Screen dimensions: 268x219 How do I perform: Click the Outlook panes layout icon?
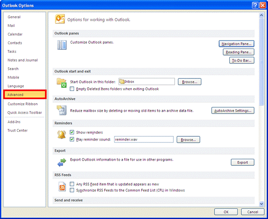pyautogui.click(x=62, y=45)
